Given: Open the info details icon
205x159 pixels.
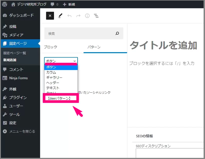Looking at the screenshot, I should [x=87, y=16].
